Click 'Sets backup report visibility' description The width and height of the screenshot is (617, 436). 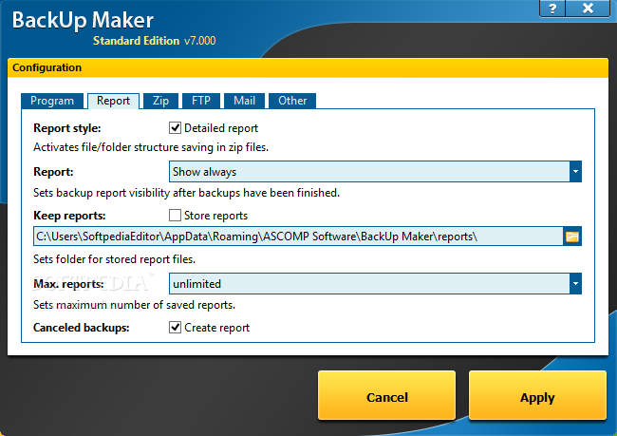click(x=186, y=193)
